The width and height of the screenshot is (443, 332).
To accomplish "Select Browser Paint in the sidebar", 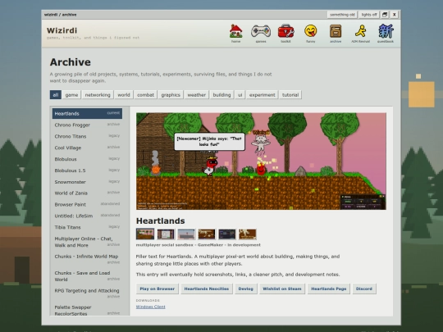I will 87,204.
